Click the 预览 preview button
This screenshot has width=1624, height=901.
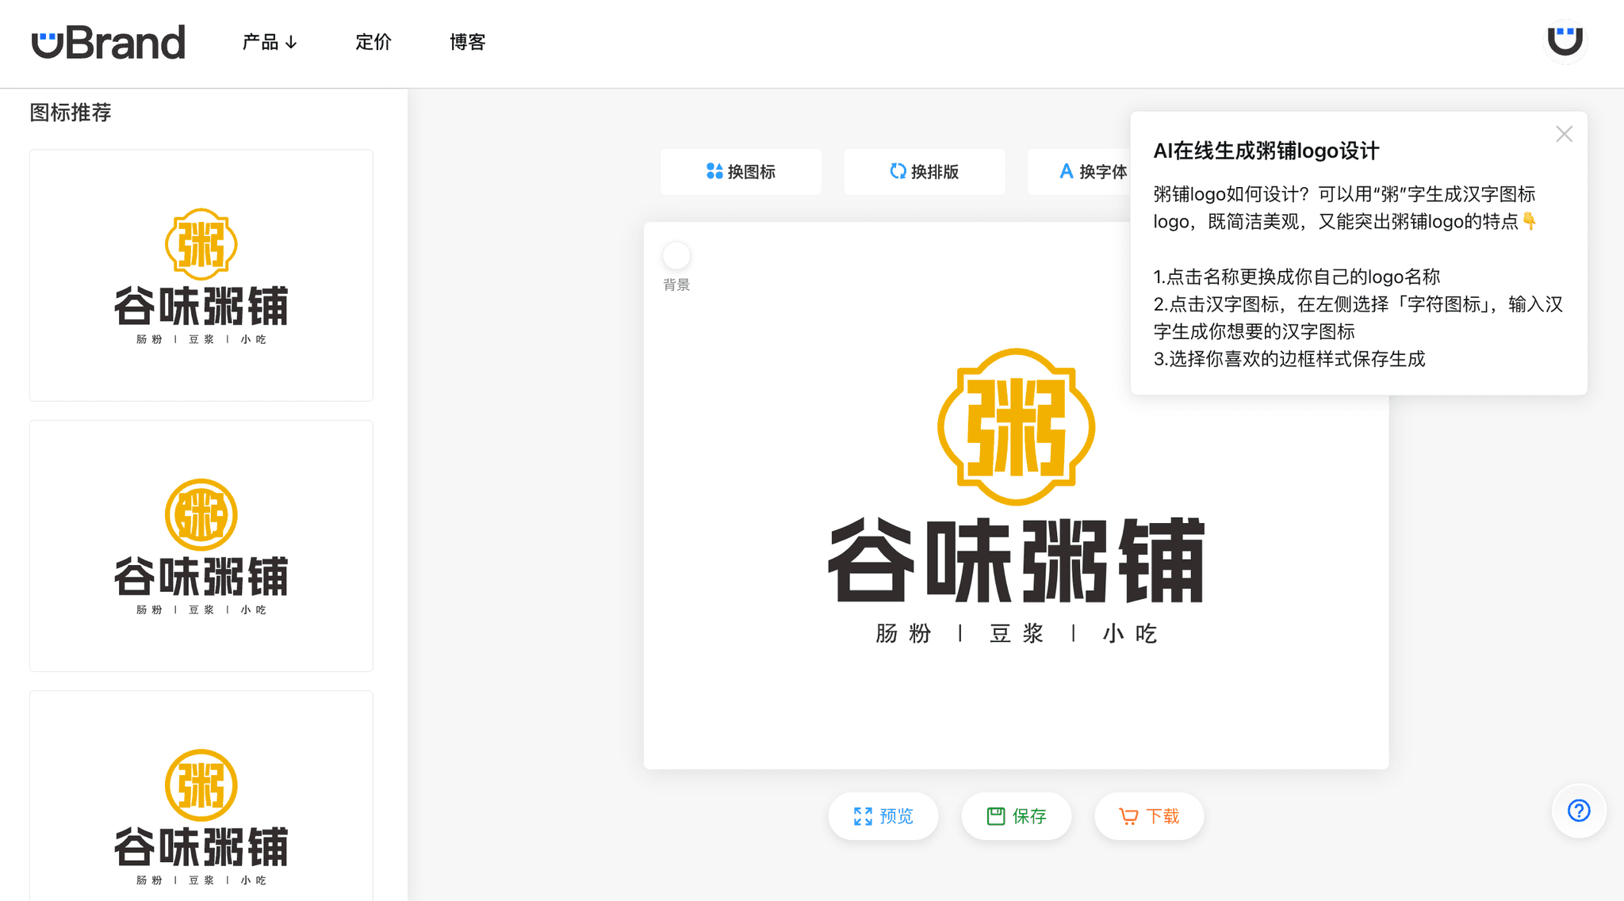click(x=883, y=815)
